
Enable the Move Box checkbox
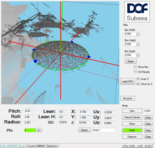135,67
